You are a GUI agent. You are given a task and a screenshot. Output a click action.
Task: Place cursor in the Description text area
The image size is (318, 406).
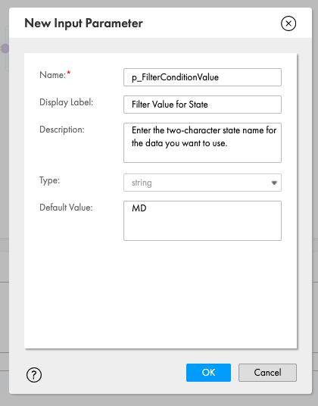pos(202,142)
